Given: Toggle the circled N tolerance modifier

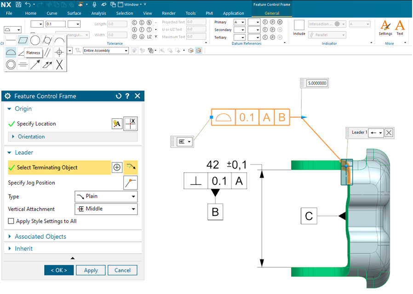Looking at the screenshot, I should click(x=149, y=23).
